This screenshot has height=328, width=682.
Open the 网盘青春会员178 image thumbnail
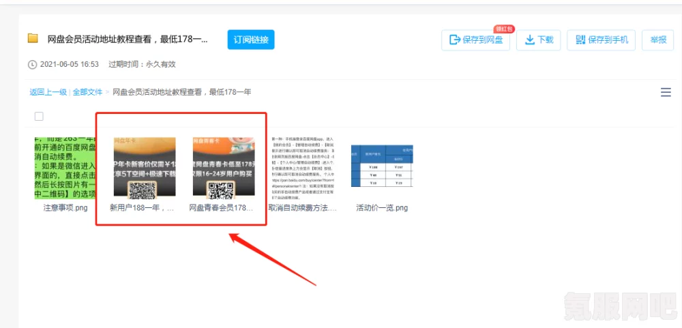(224, 167)
